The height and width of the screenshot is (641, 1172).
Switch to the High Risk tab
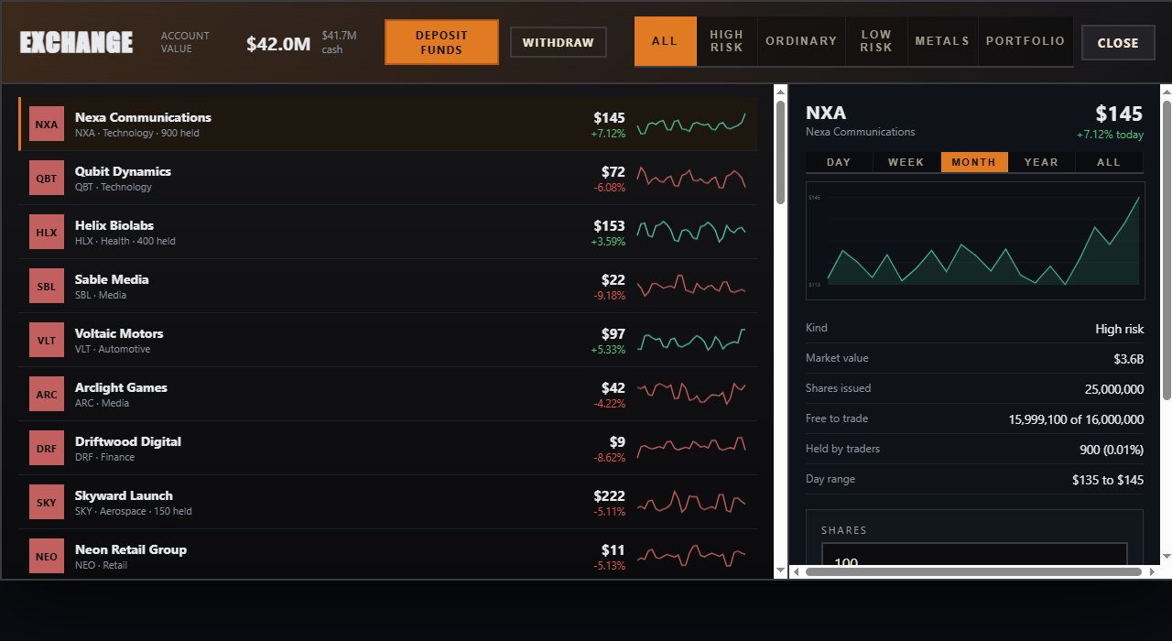point(727,41)
